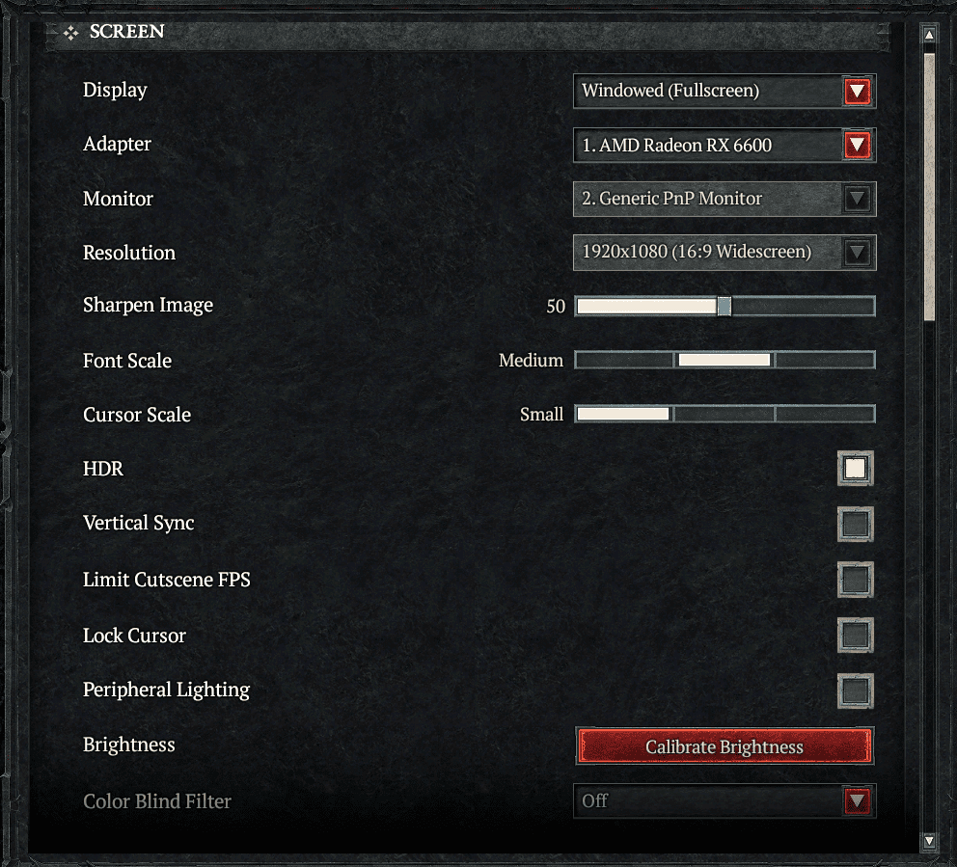Click the Color Blind Filter arrow icon
This screenshot has width=957, height=867.
[857, 801]
